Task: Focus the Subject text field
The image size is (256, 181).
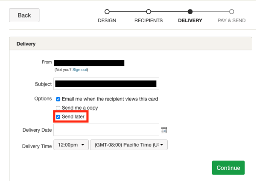Action: tap(106, 84)
